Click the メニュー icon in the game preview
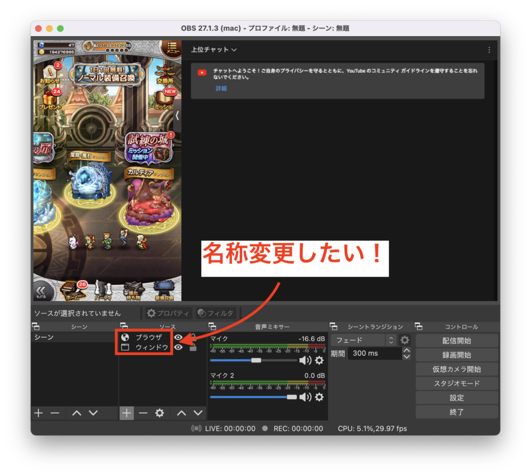 pyautogui.click(x=172, y=48)
